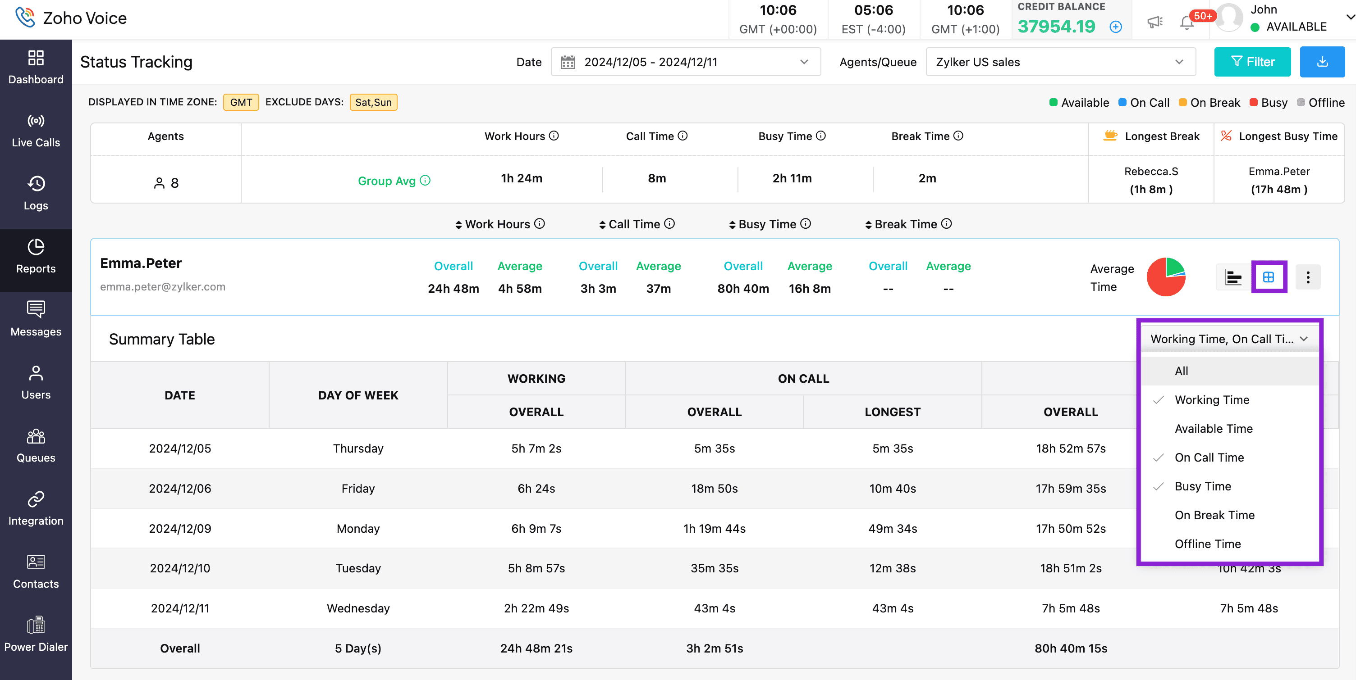This screenshot has width=1356, height=680.
Task: Open Live Calls in the sidebar
Action: [36, 131]
